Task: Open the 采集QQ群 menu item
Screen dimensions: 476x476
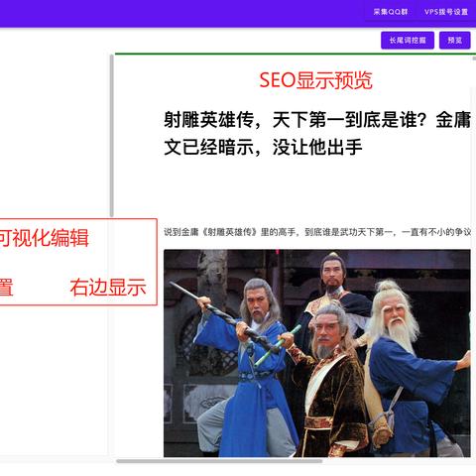Action: (391, 12)
